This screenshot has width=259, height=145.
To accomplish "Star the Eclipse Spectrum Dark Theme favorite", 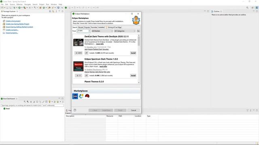I will (79, 75).
